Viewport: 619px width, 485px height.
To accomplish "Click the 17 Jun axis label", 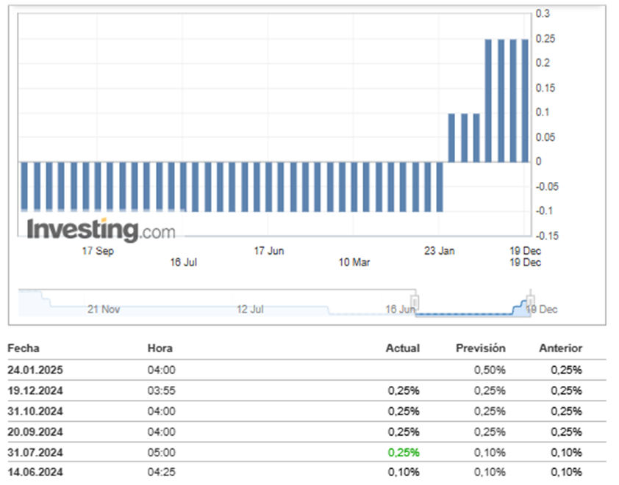I will tap(269, 251).
